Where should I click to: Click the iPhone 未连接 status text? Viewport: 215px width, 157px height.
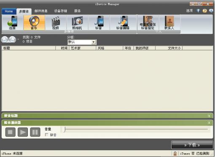click(x=12, y=154)
